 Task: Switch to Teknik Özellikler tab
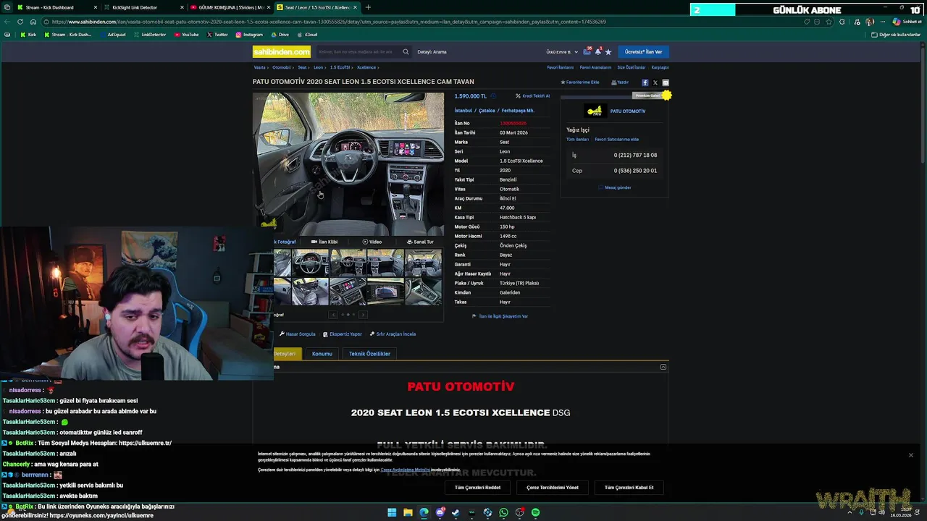[369, 354]
